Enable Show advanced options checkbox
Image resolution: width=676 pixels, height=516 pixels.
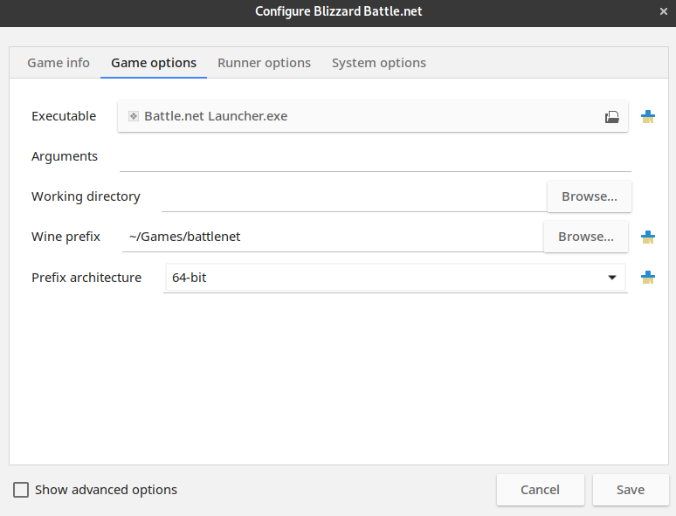(x=21, y=490)
